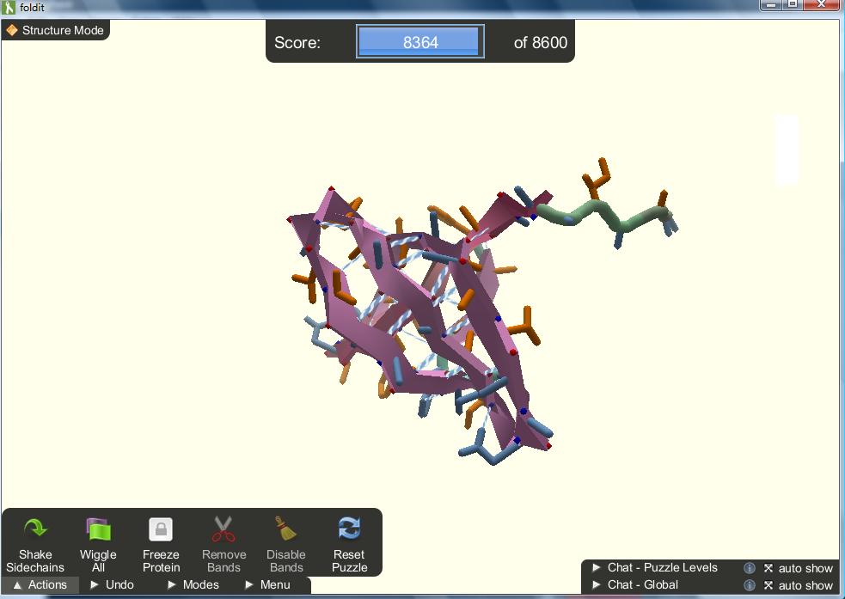The height and width of the screenshot is (599, 845).
Task: Toggle auto show for Chat - Puzzle Levels
Action: click(x=768, y=568)
